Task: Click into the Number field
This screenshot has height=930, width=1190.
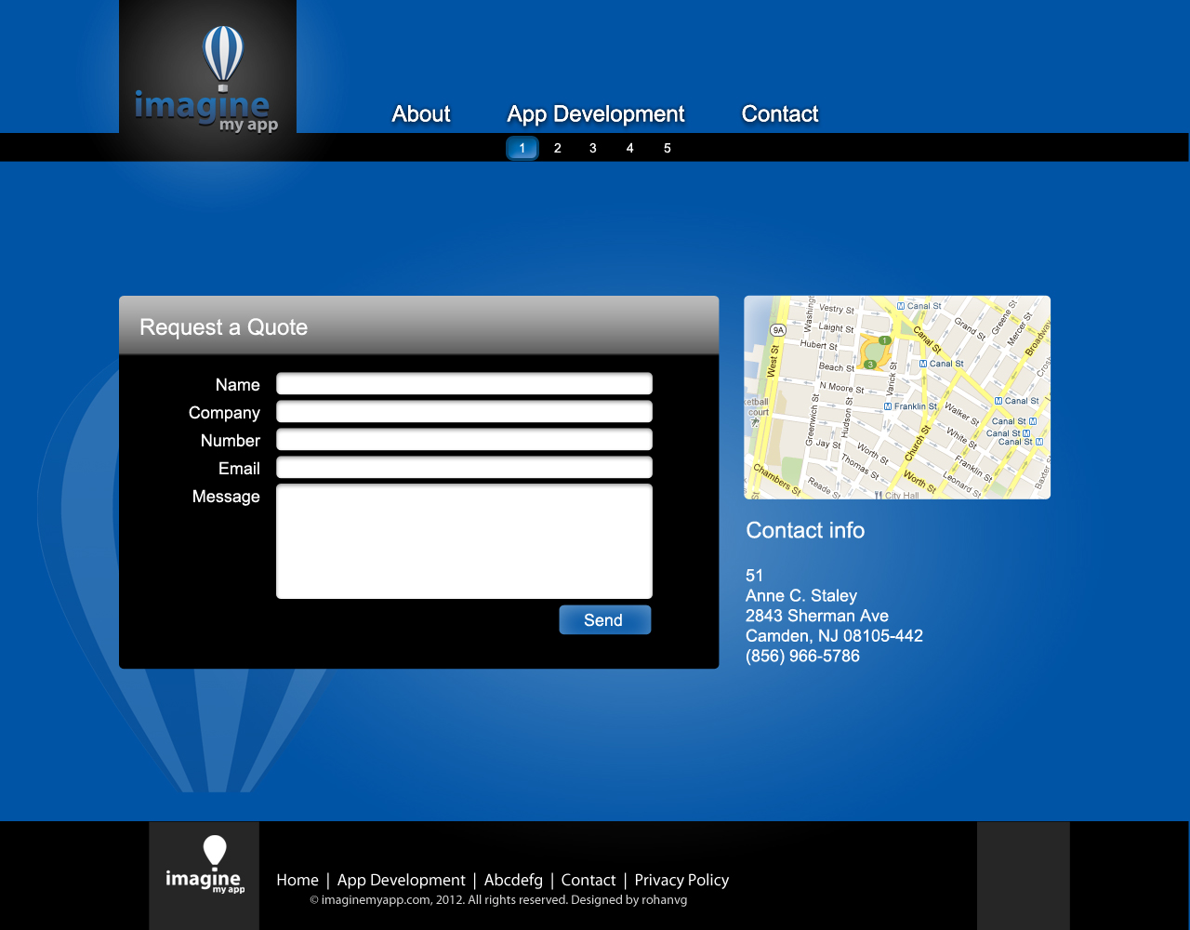Action: 464,440
